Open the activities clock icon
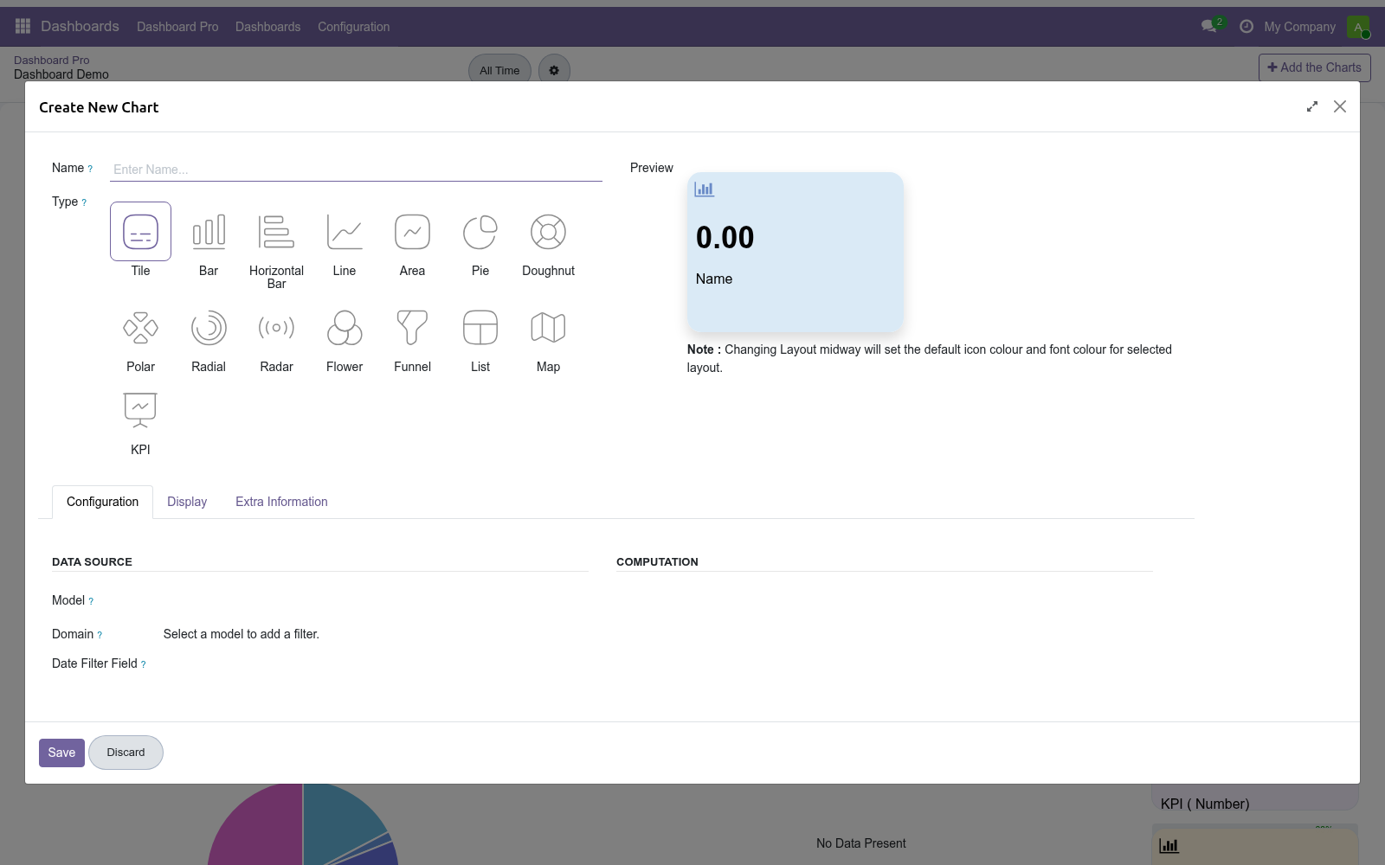This screenshot has width=1385, height=865. pos(1246,27)
